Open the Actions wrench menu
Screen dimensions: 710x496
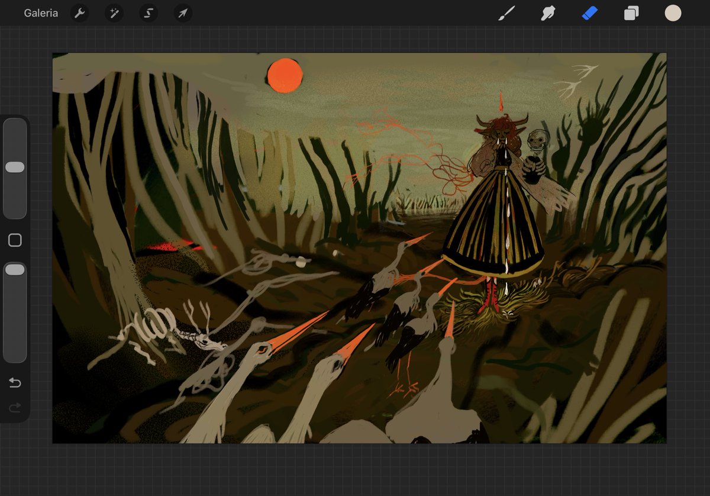point(80,13)
